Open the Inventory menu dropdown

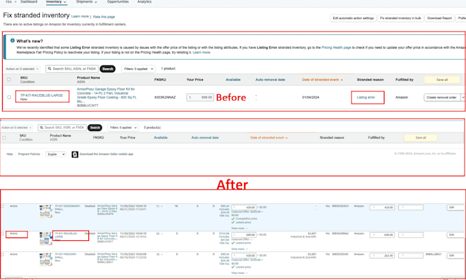point(56,2)
